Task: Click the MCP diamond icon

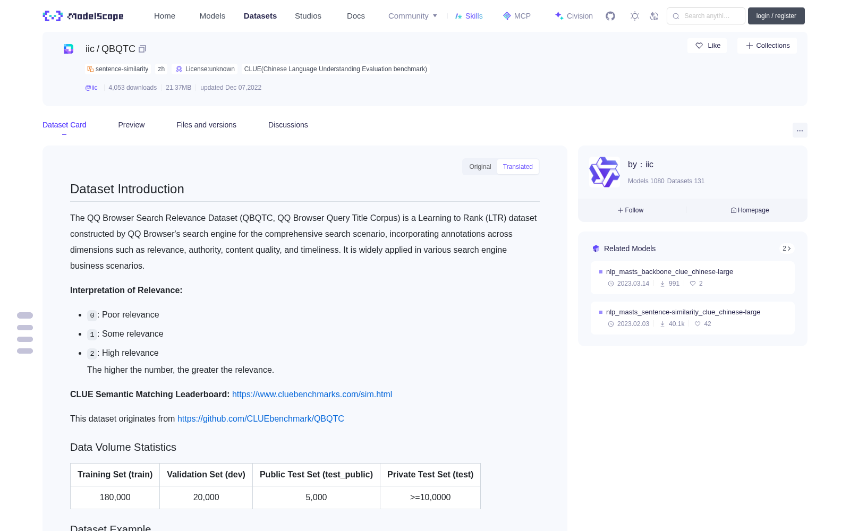Action: click(507, 16)
